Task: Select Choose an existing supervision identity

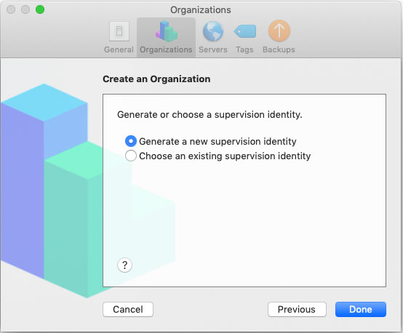Action: (x=130, y=156)
